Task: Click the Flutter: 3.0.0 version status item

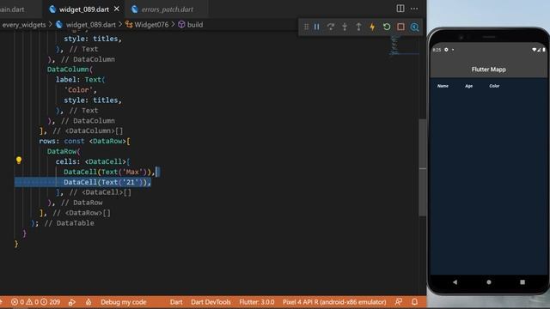Action: click(x=257, y=302)
